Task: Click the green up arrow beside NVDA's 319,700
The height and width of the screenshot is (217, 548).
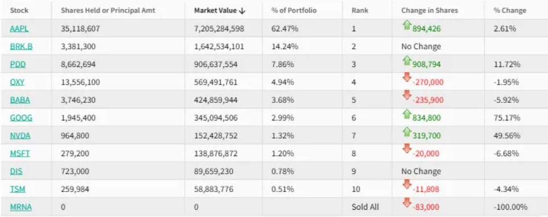Action: 406,132
